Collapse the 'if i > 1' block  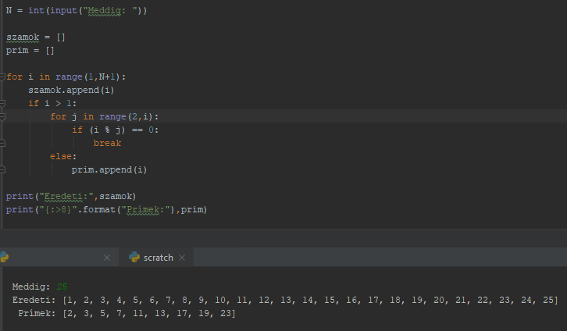pos(3,103)
